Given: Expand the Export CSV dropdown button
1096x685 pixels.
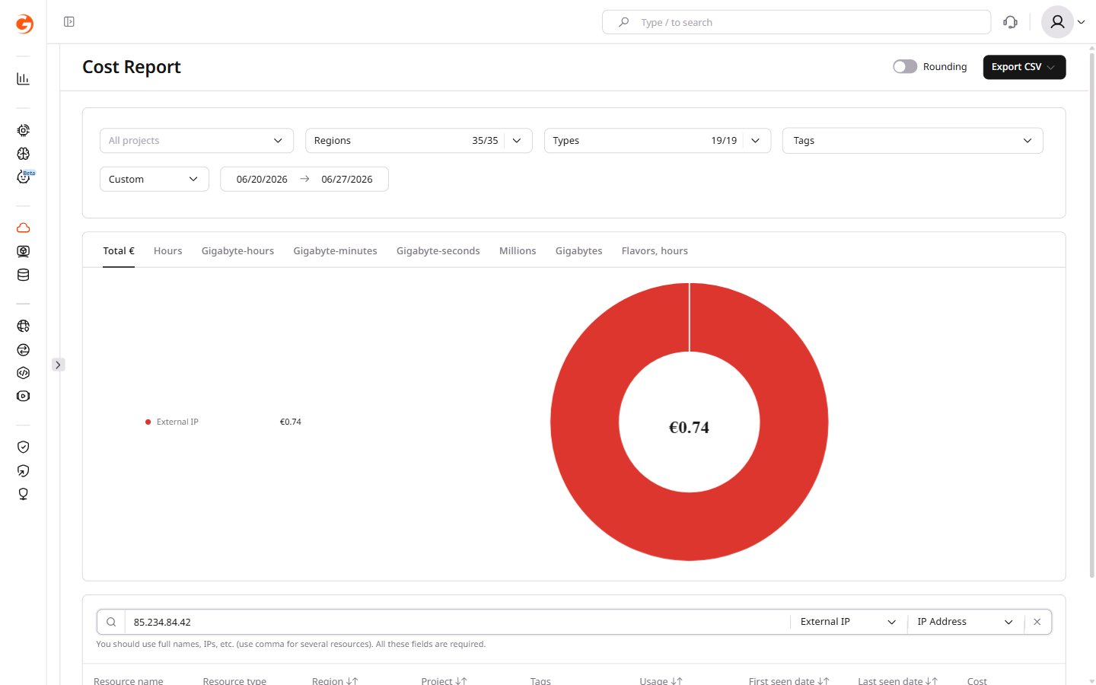Looking at the screenshot, I should (x=1024, y=67).
